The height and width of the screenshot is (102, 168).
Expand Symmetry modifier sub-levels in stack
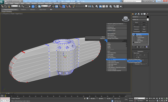pyautogui.click(x=135, y=34)
